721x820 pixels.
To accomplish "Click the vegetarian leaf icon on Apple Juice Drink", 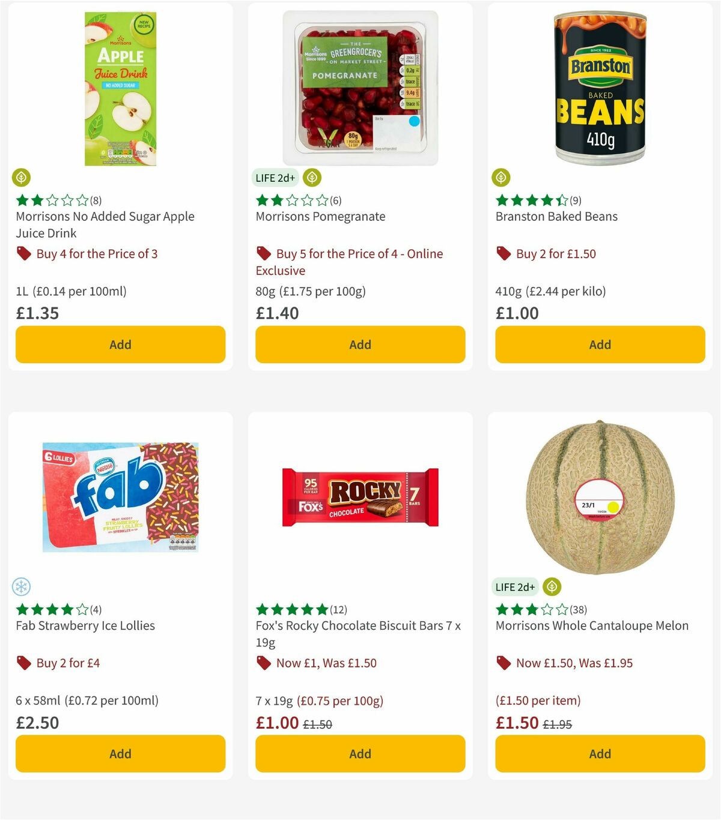I will coord(21,177).
